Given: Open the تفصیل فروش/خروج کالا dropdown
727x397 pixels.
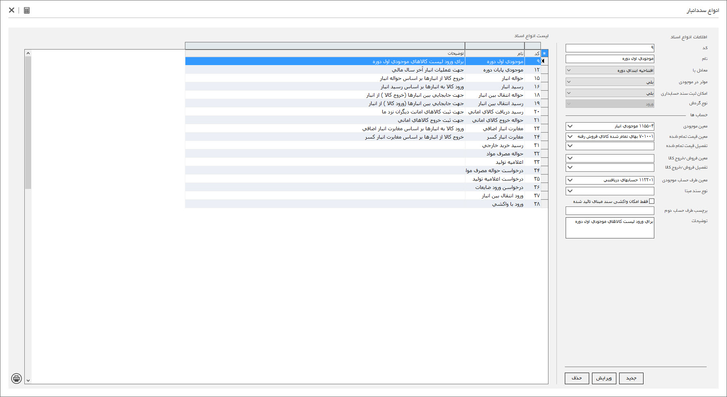Looking at the screenshot, I should tap(570, 167).
